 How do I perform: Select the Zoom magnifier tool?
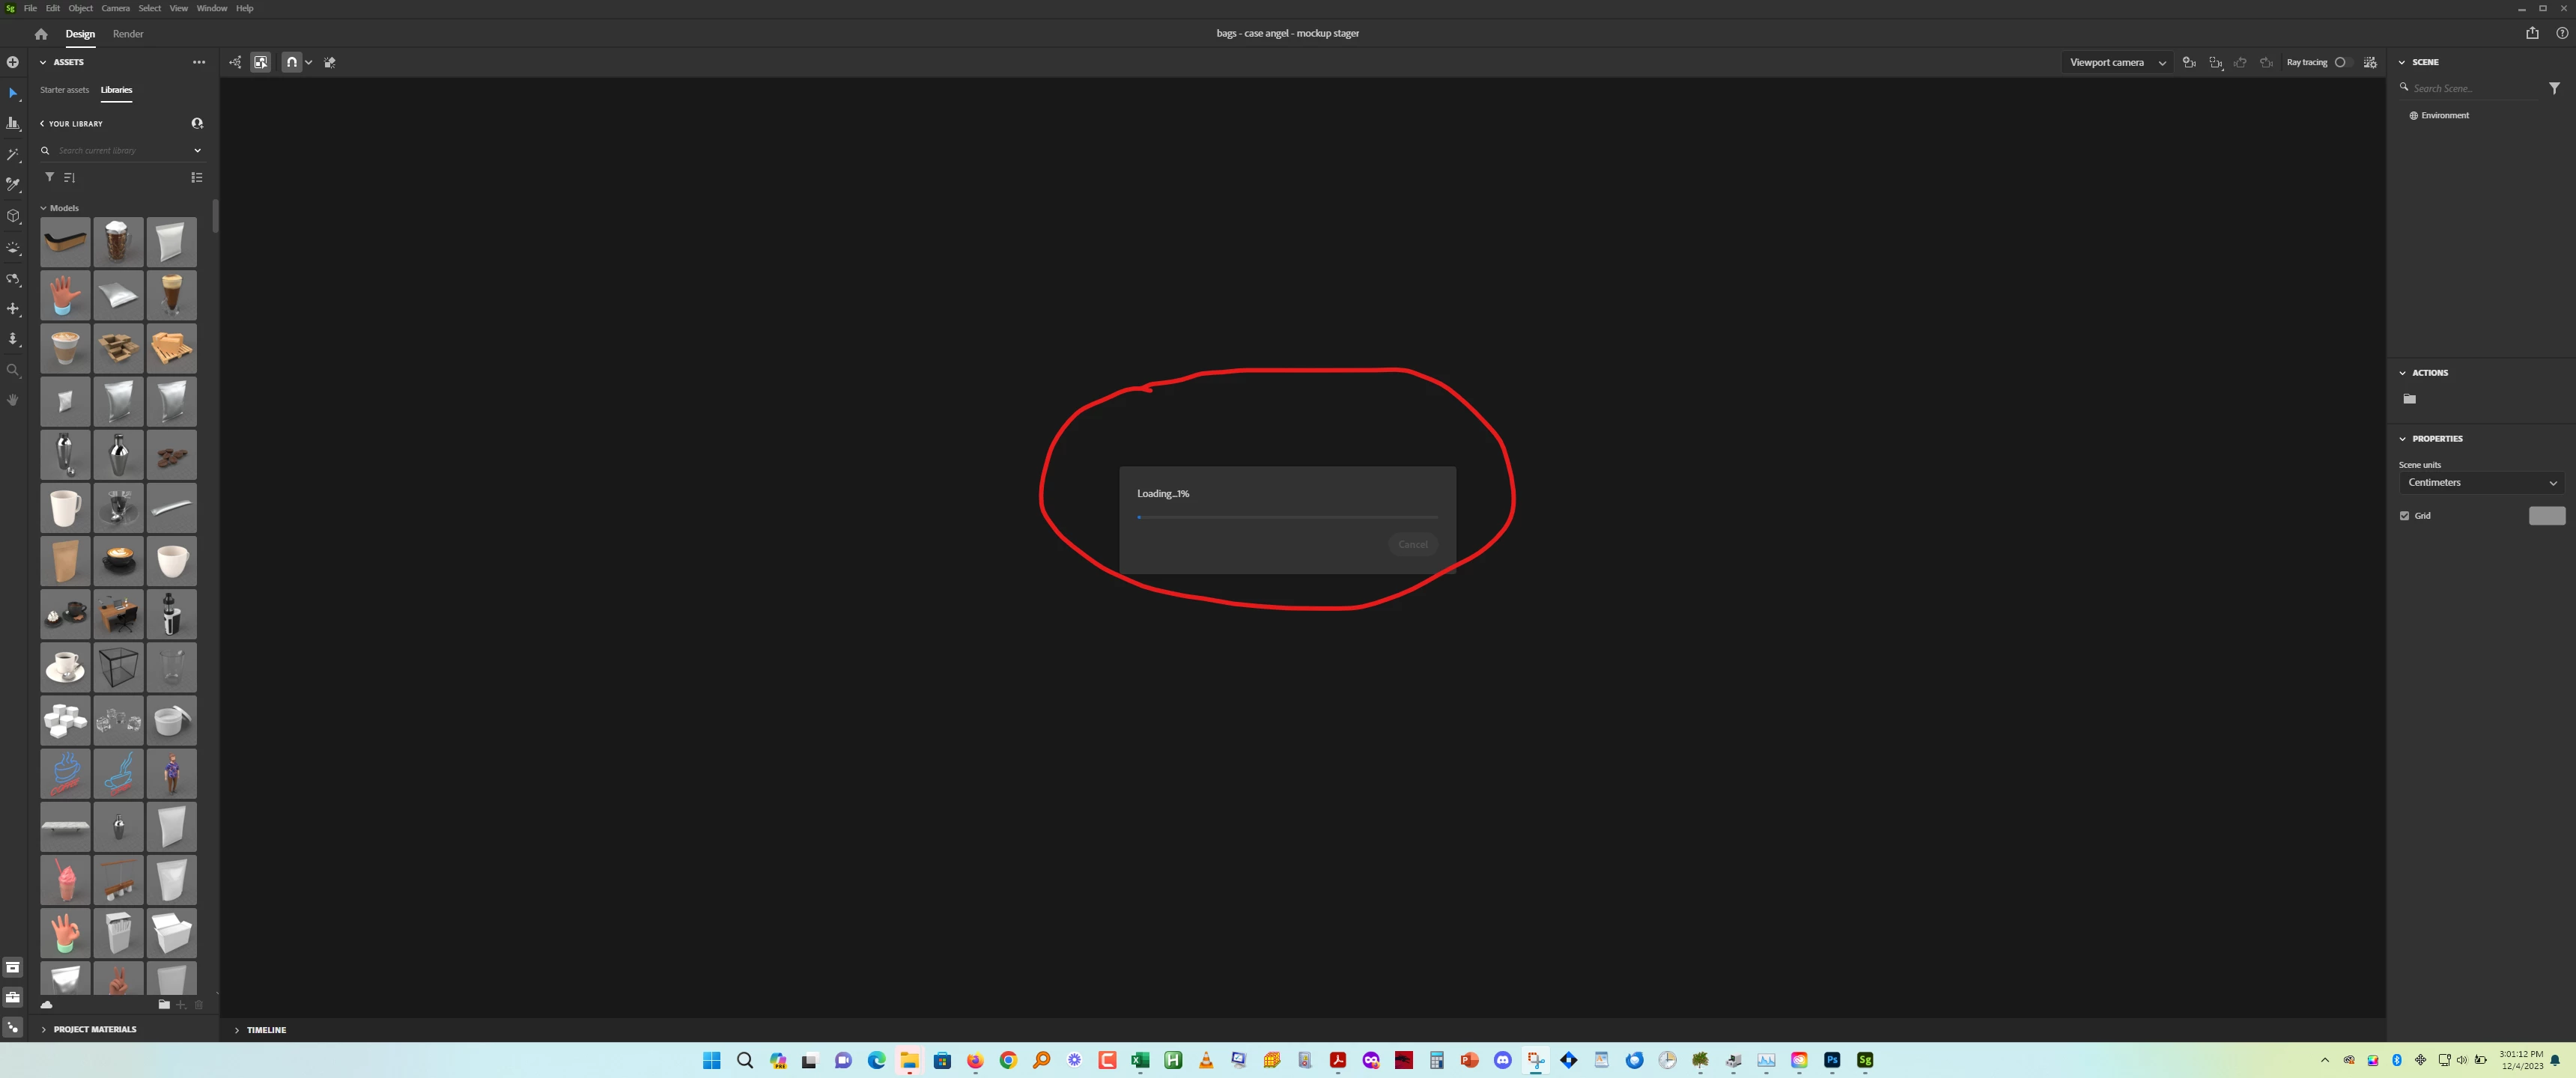(13, 370)
